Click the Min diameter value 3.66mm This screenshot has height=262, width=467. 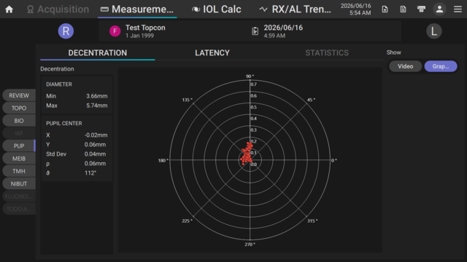pyautogui.click(x=97, y=96)
